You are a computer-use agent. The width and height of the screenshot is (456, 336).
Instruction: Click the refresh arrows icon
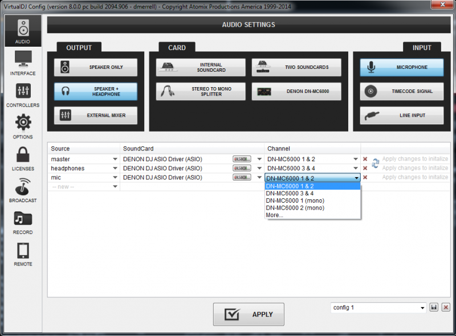click(375, 163)
